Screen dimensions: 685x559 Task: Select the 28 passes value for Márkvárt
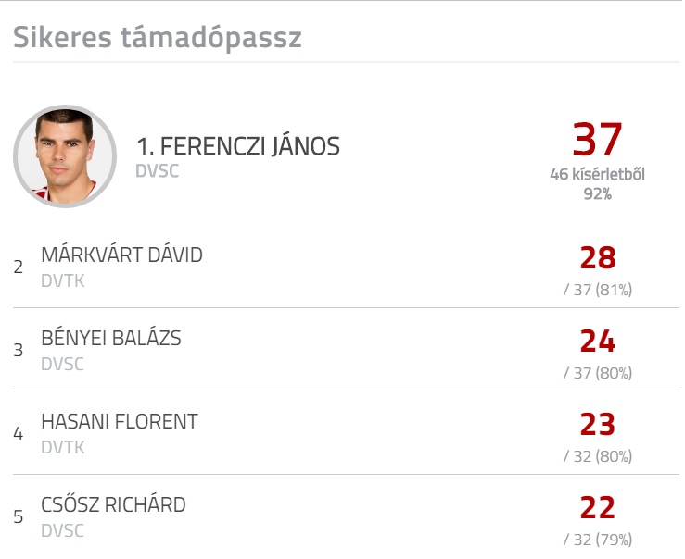(598, 257)
